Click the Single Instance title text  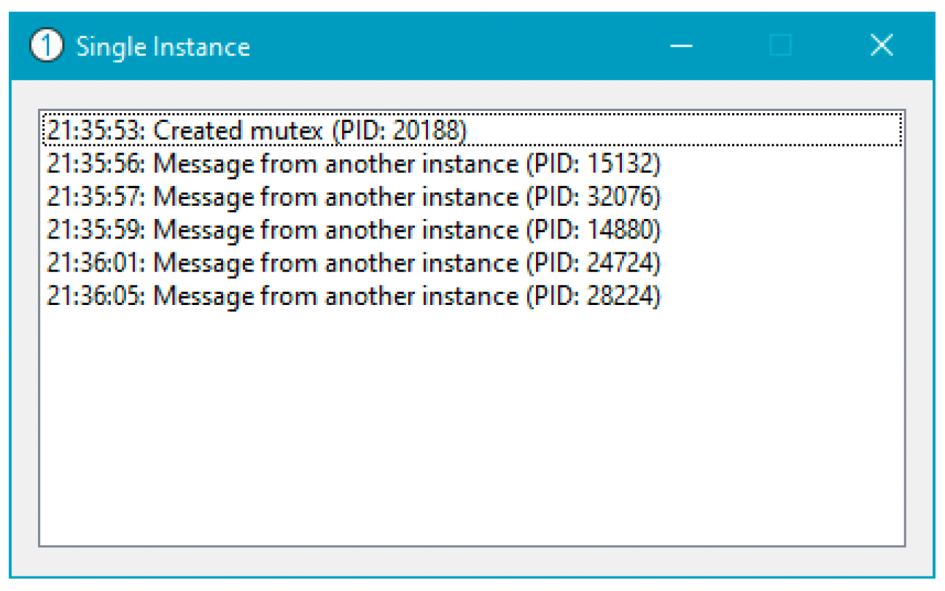(163, 47)
